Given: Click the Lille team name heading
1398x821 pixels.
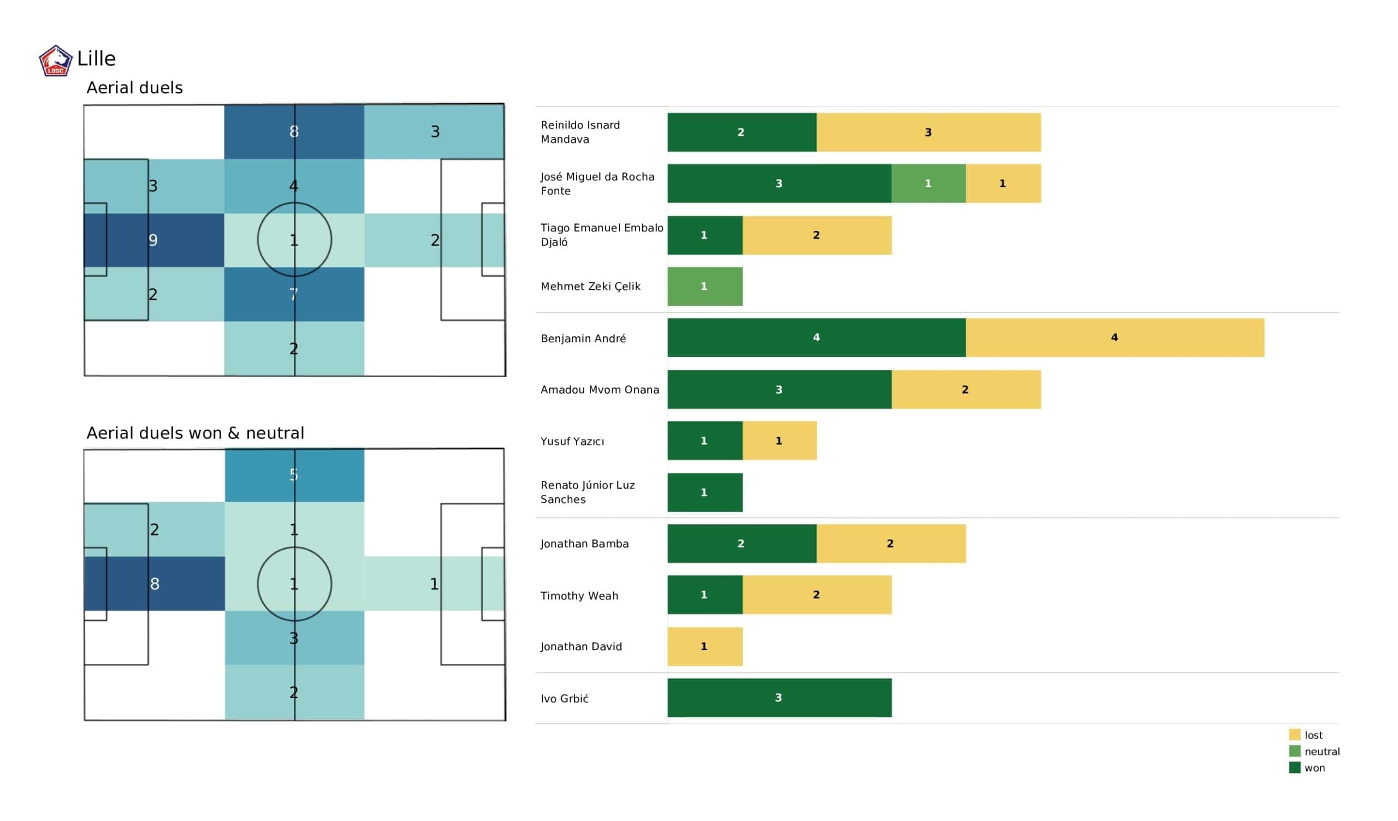Looking at the screenshot, I should [97, 59].
